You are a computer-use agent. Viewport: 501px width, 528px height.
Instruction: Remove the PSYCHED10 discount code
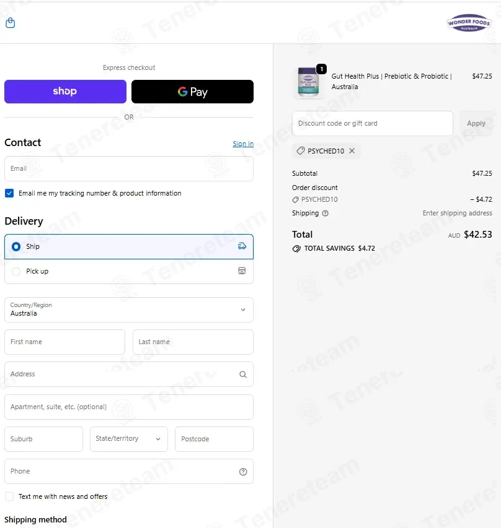352,151
